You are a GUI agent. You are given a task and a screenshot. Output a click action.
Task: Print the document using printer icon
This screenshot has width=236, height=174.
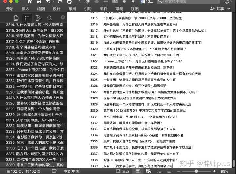[69, 2]
